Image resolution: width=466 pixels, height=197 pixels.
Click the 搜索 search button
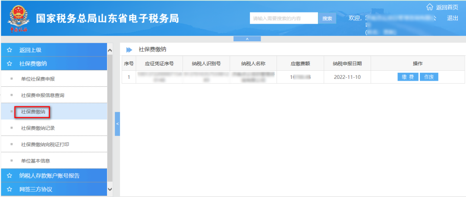pos(327,18)
